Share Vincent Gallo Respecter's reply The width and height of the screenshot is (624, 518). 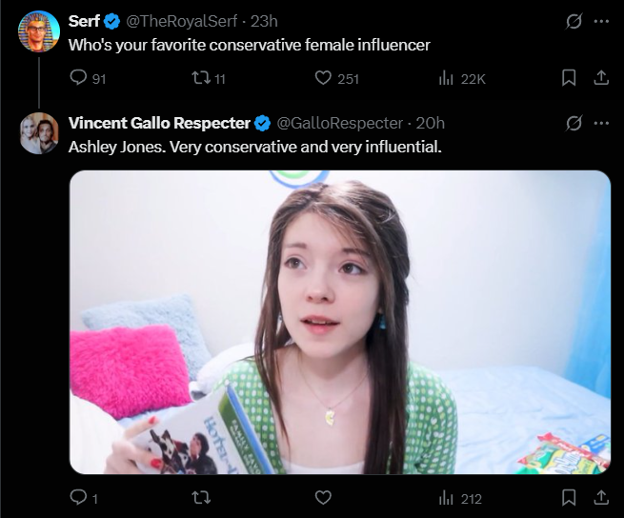(x=600, y=497)
